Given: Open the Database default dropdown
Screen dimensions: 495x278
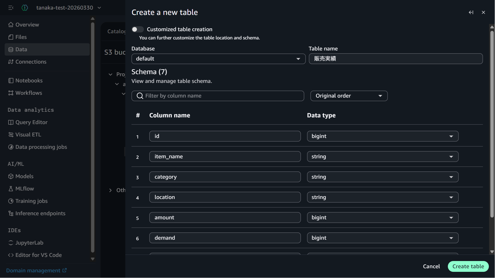Looking at the screenshot, I should (218, 59).
